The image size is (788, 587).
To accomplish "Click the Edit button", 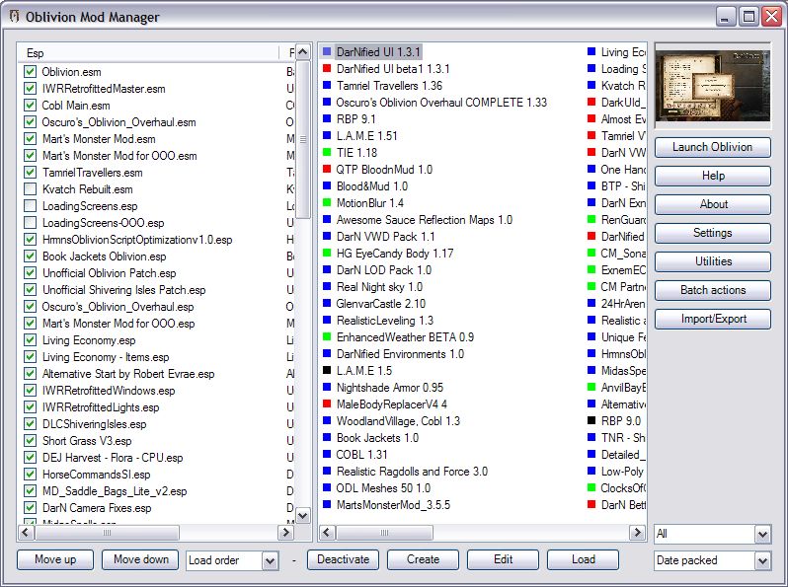I will click(x=503, y=559).
